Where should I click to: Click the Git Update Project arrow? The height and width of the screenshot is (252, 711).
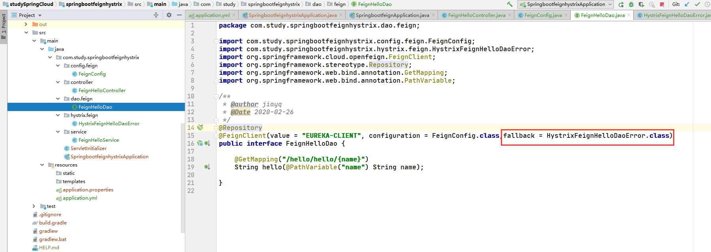687,4
